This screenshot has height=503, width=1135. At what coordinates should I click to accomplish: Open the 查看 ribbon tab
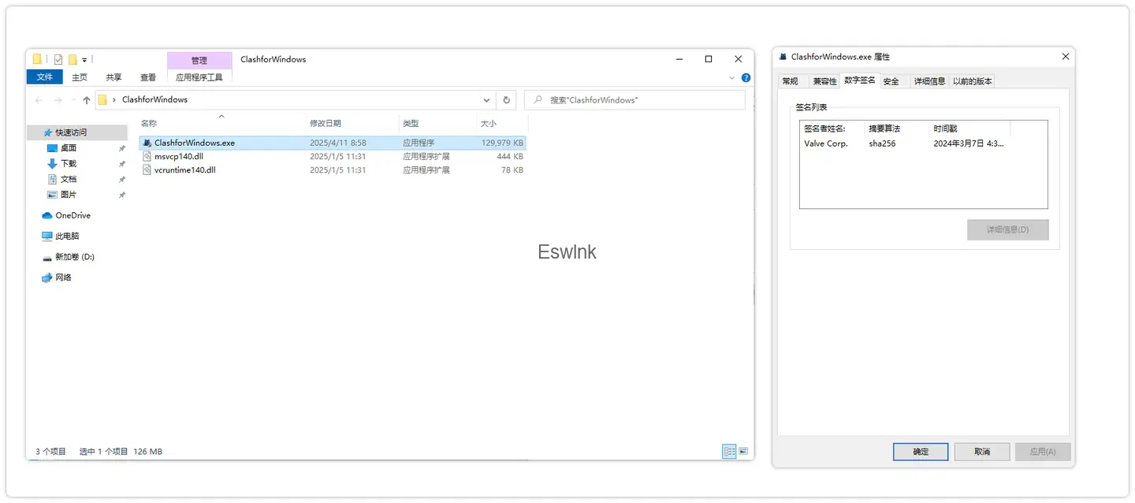tap(148, 77)
